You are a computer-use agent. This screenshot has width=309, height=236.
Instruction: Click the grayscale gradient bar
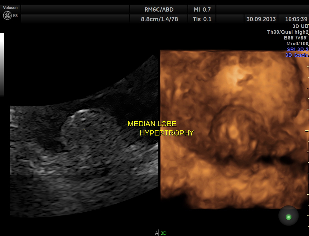coord(2,64)
